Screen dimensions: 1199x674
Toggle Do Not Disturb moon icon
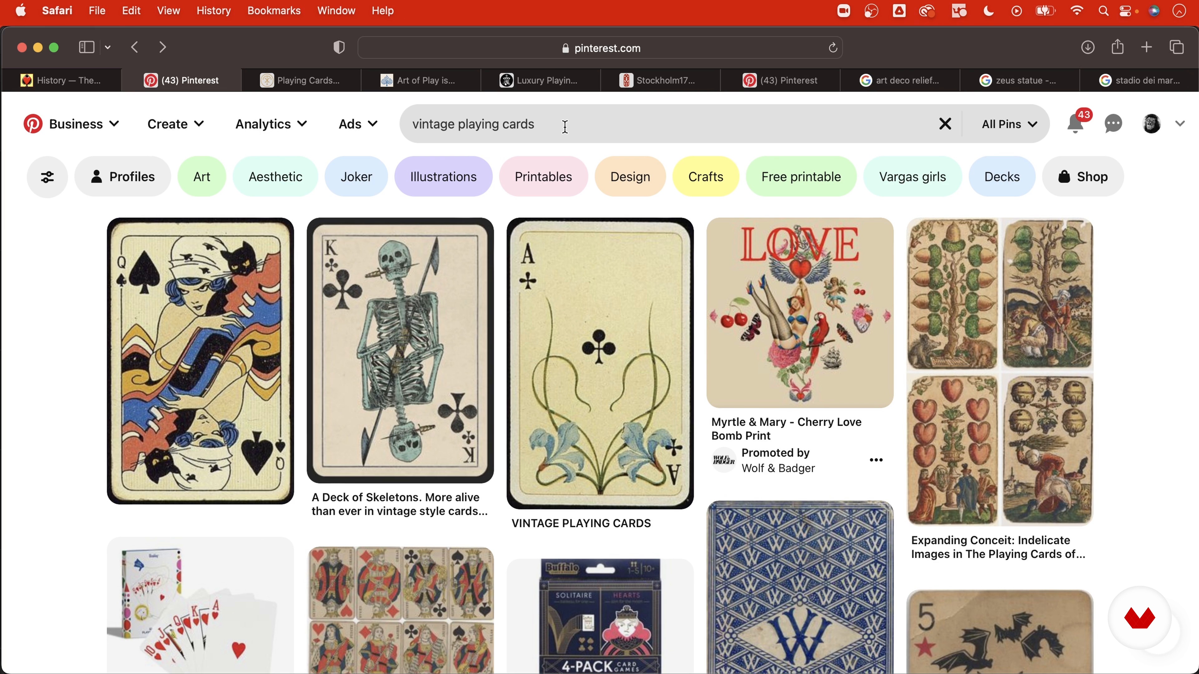tap(989, 11)
